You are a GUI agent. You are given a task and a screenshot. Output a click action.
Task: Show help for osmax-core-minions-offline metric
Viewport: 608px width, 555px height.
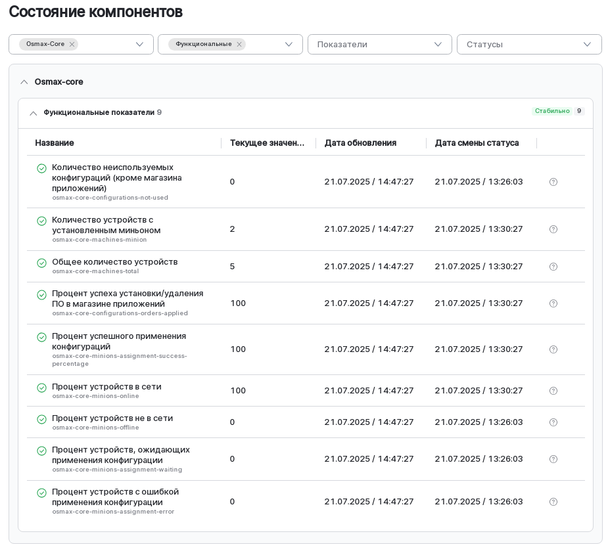(553, 422)
